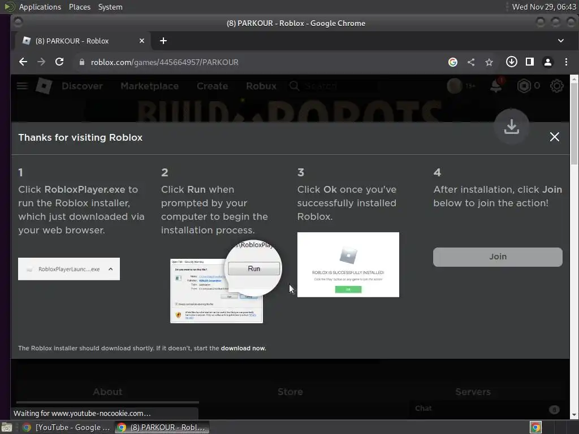Toggle Chrome side panel icon
The width and height of the screenshot is (579, 434).
[x=529, y=62]
